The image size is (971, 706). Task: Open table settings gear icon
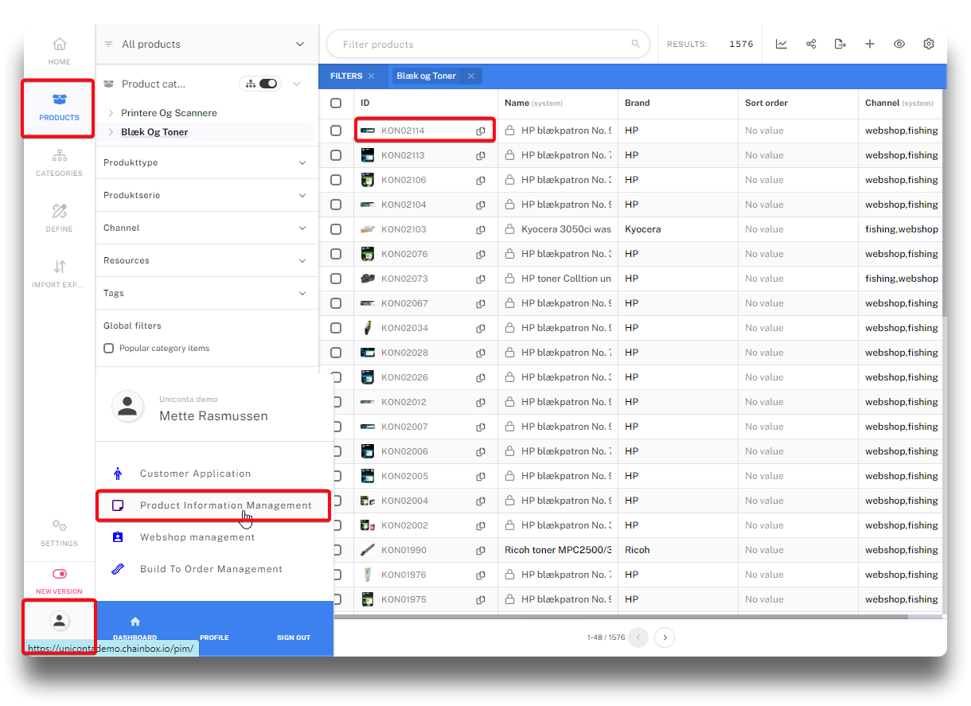(929, 45)
